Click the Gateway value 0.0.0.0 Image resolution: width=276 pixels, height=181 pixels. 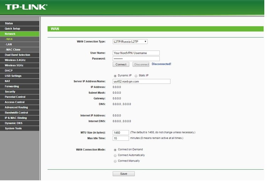point(117,99)
